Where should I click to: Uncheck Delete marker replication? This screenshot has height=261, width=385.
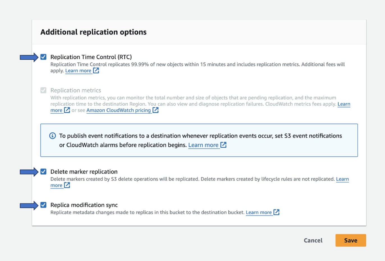coord(43,172)
